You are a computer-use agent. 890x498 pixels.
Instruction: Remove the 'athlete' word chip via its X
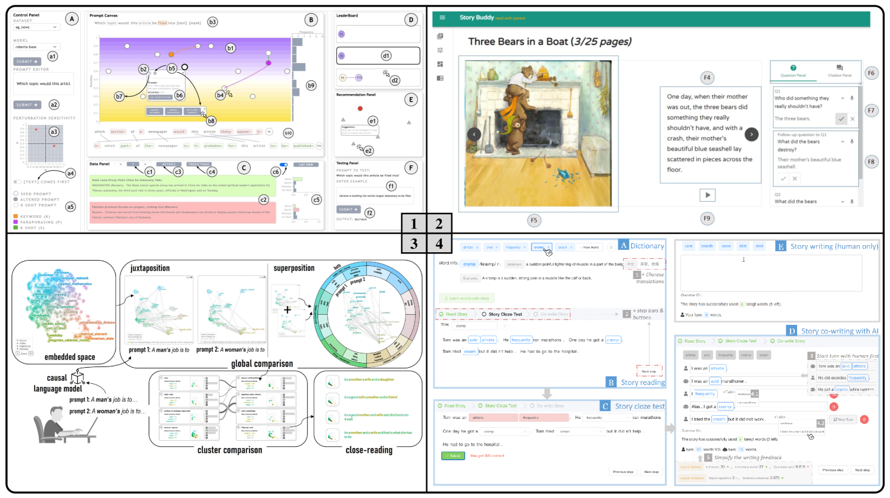click(x=478, y=247)
